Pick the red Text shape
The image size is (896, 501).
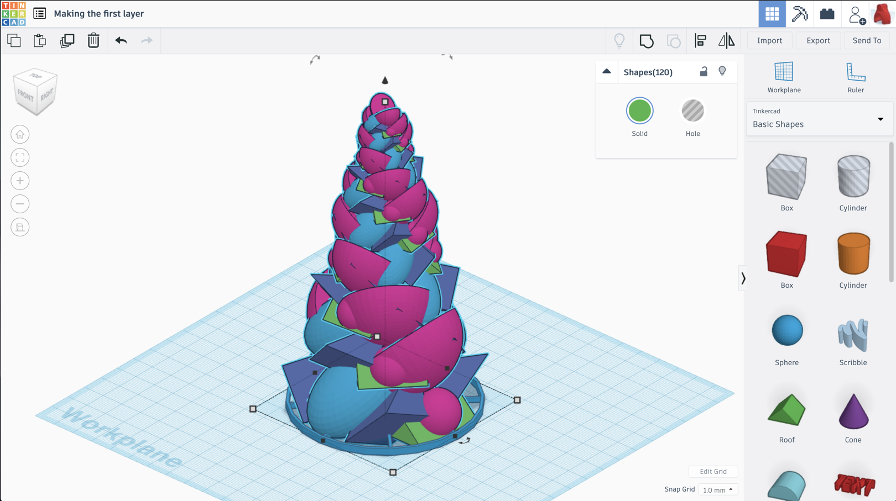point(855,485)
